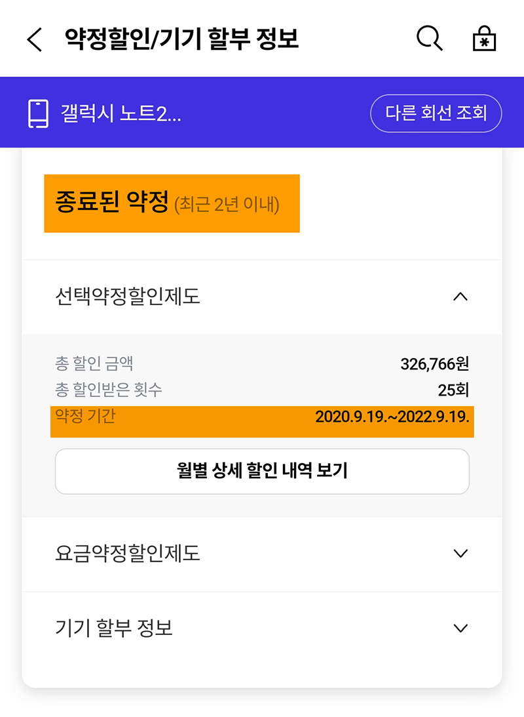Tap the 25회 discount count value

click(x=453, y=390)
